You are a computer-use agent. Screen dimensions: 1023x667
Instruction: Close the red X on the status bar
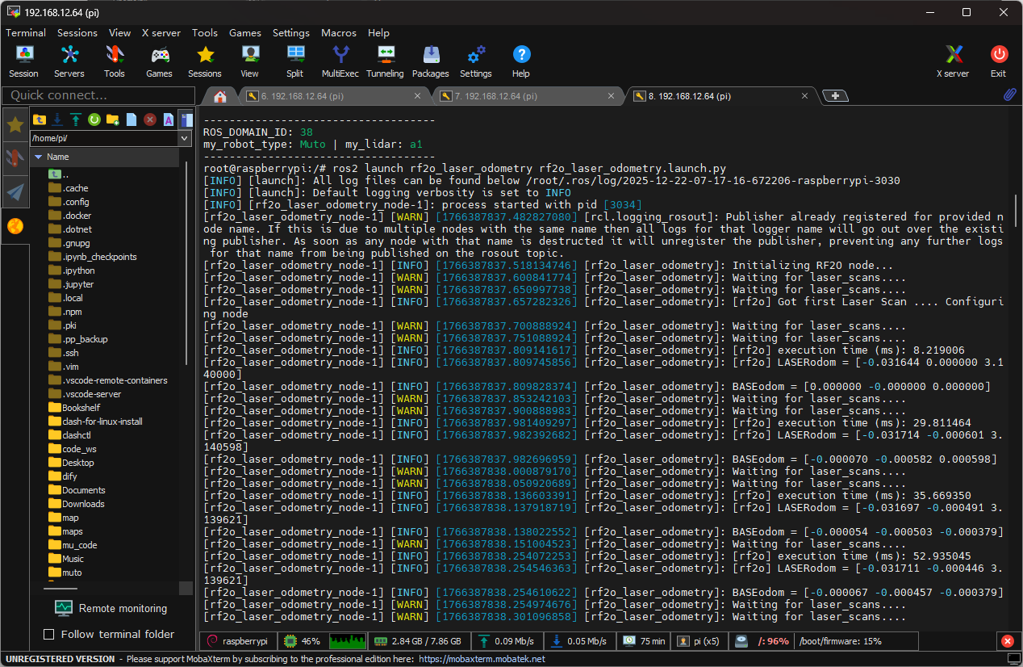(1007, 641)
